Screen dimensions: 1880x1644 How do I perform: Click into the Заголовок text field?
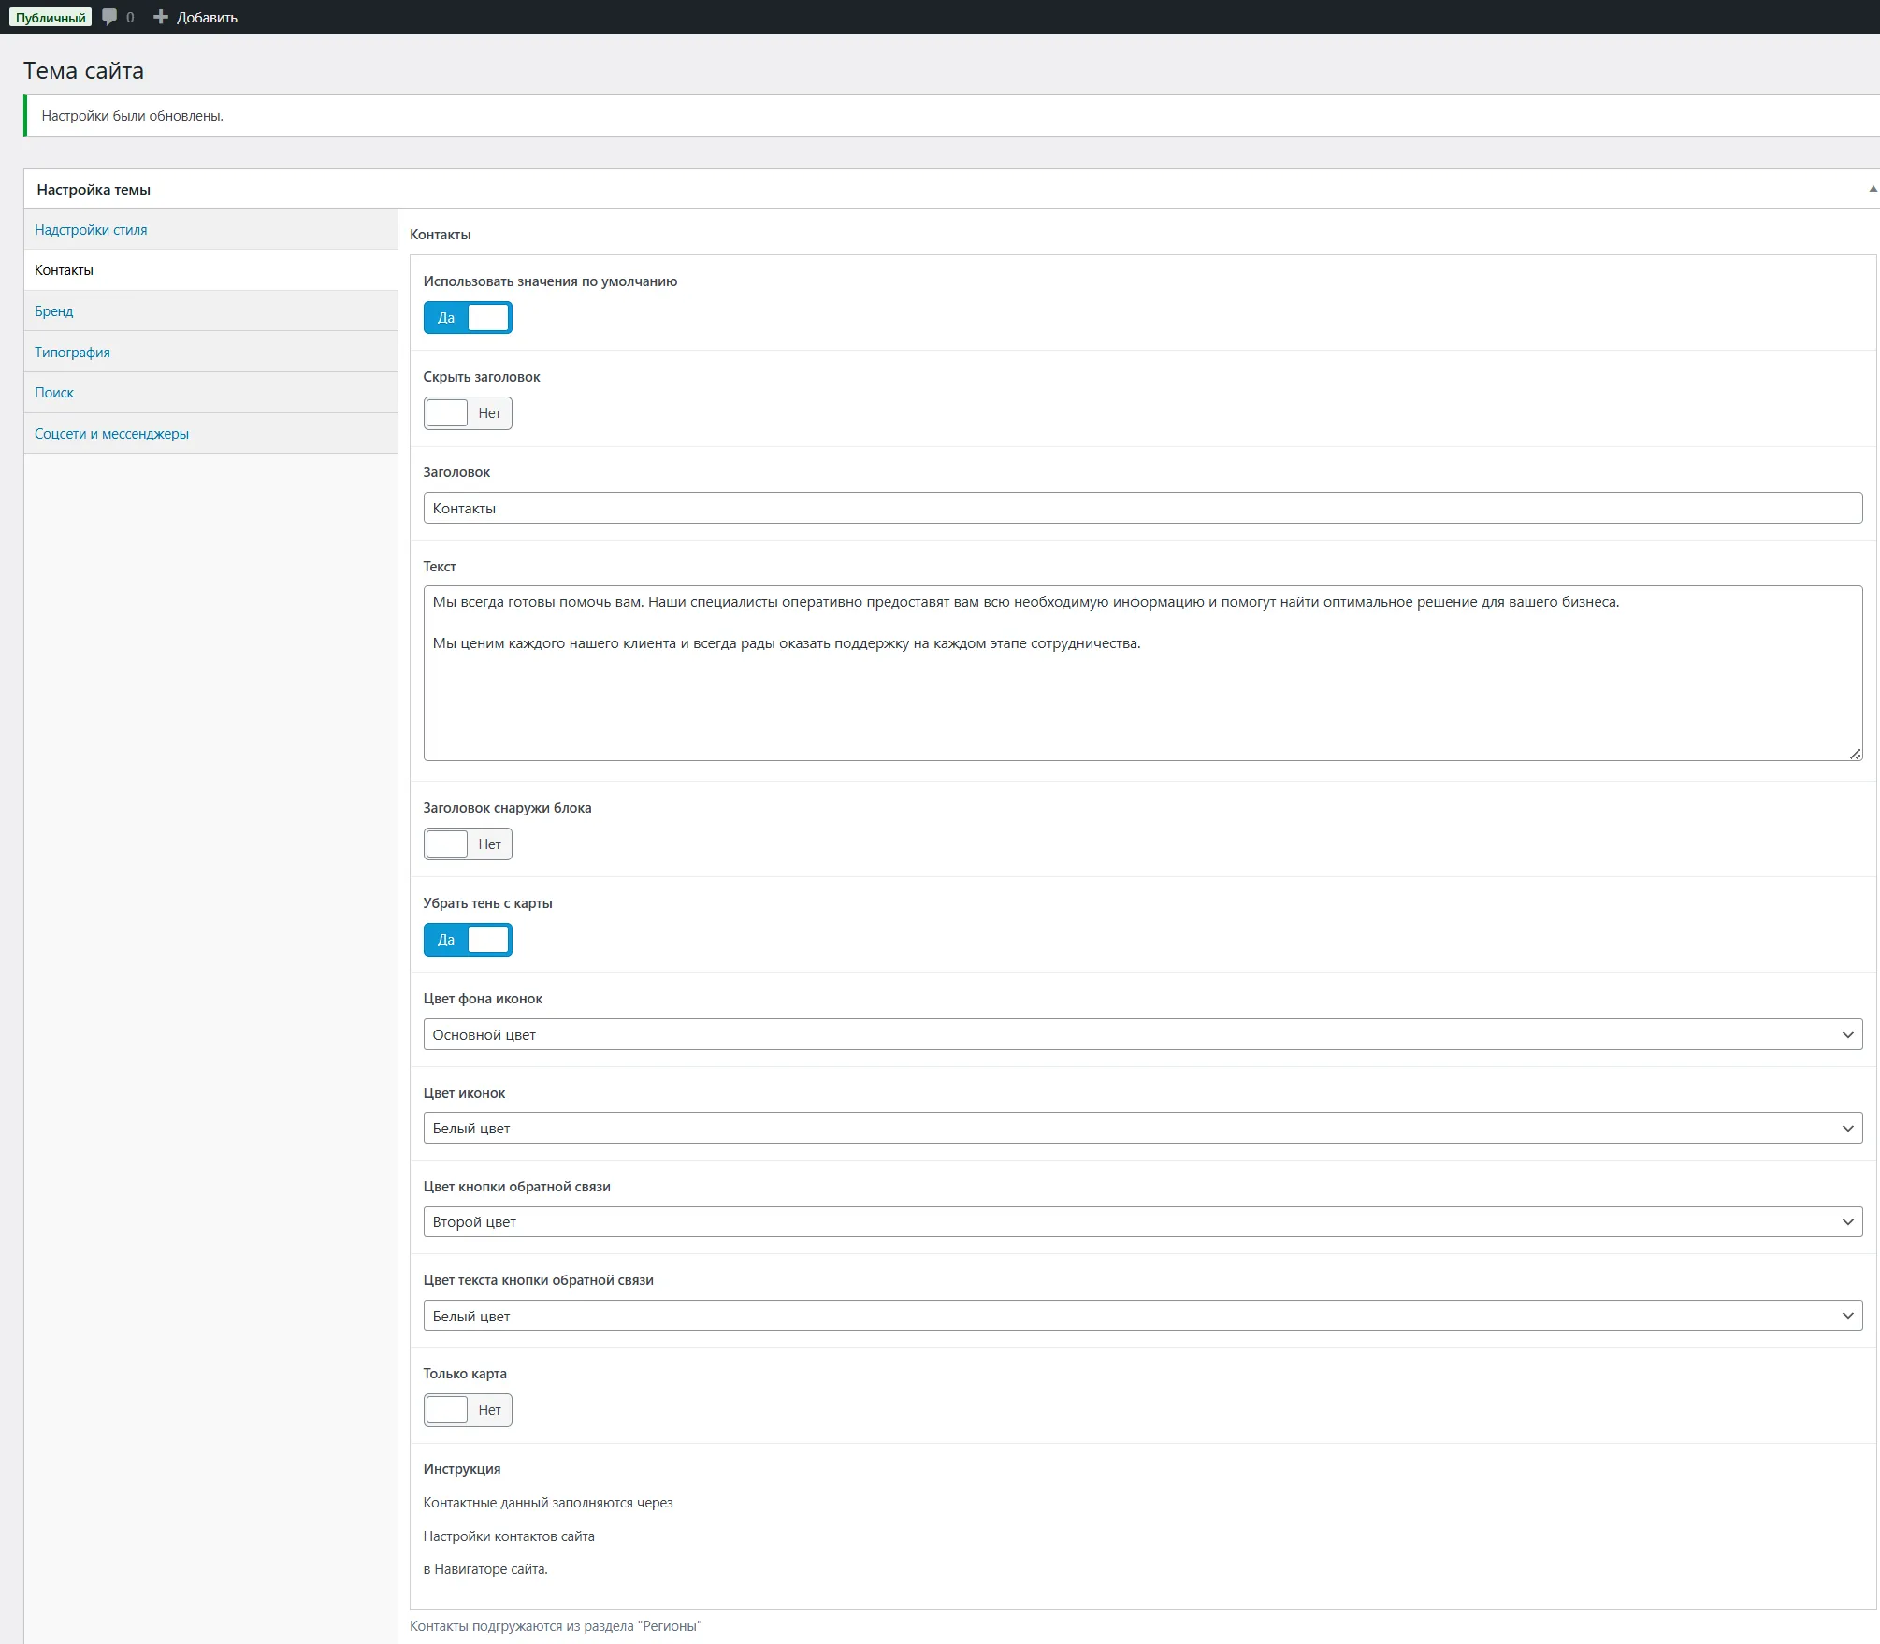pos(1142,509)
